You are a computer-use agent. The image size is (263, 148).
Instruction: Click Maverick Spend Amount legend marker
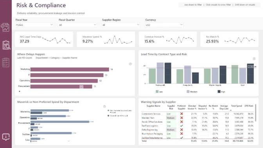tap(108, 116)
